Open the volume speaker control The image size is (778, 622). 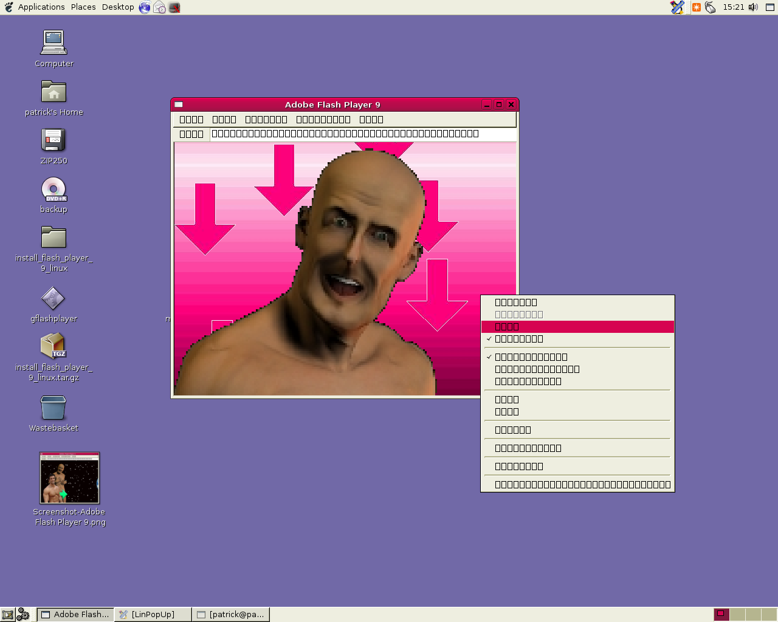tap(754, 7)
